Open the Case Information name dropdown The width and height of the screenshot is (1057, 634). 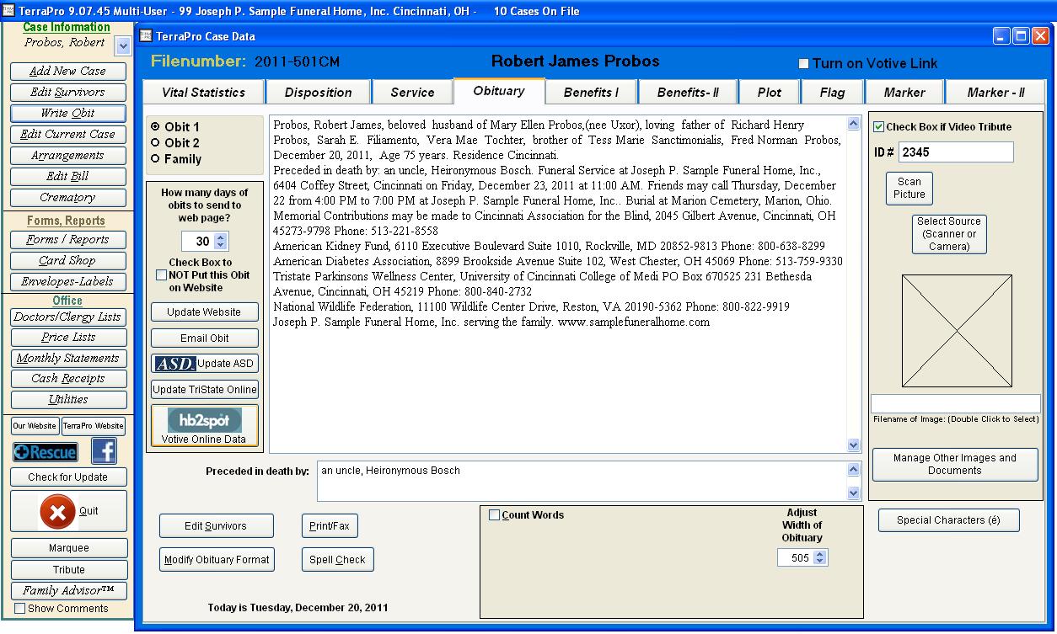point(122,46)
